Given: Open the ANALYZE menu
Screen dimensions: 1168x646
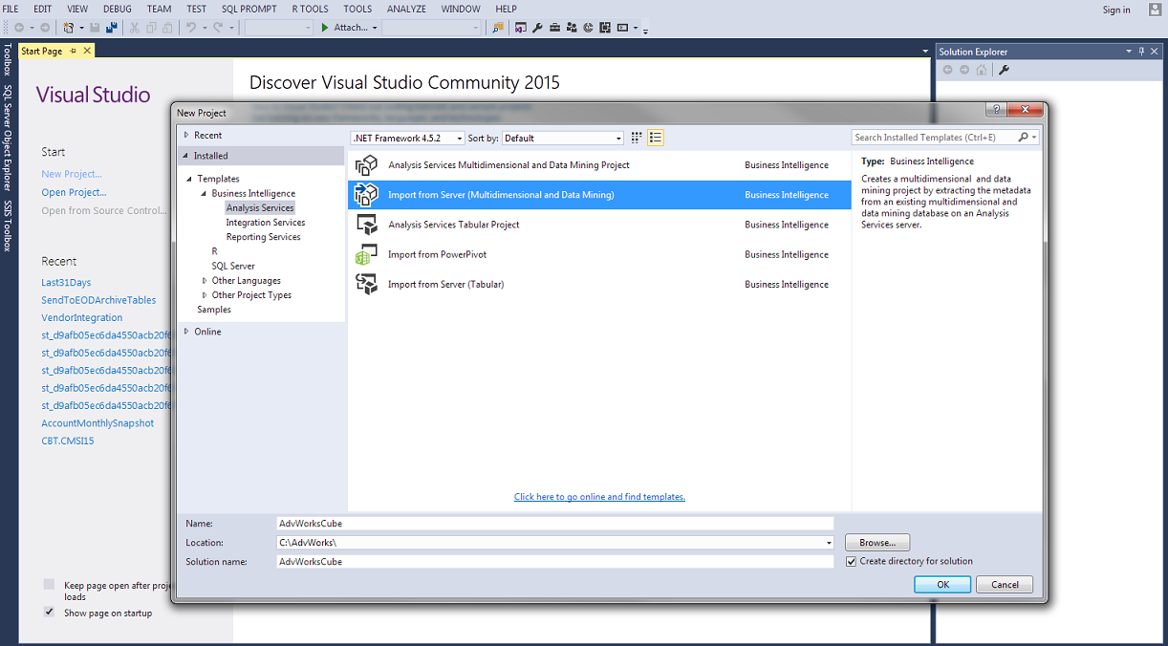Looking at the screenshot, I should click(x=406, y=9).
